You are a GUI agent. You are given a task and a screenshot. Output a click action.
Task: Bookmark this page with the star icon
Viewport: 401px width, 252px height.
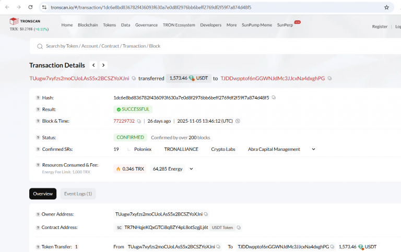[x=386, y=7]
